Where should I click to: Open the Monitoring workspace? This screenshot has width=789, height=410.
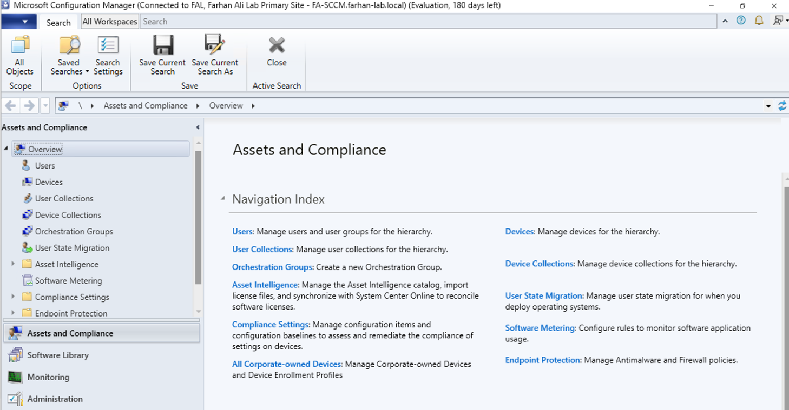tap(48, 377)
